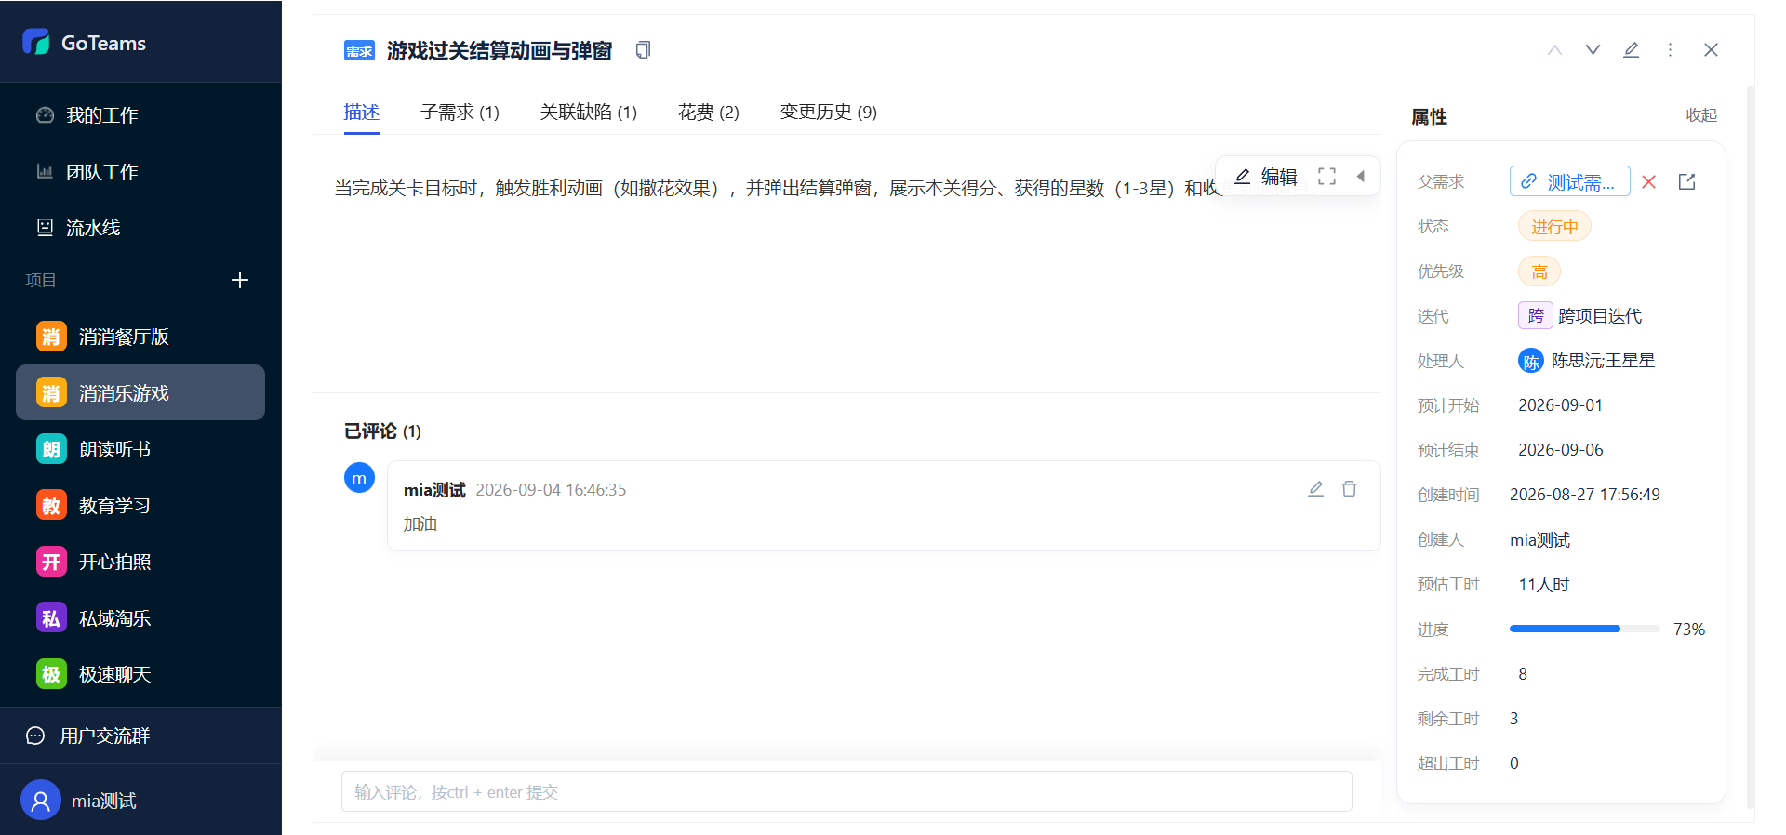Switch to the 变更历史 (9) tab

coord(828,112)
